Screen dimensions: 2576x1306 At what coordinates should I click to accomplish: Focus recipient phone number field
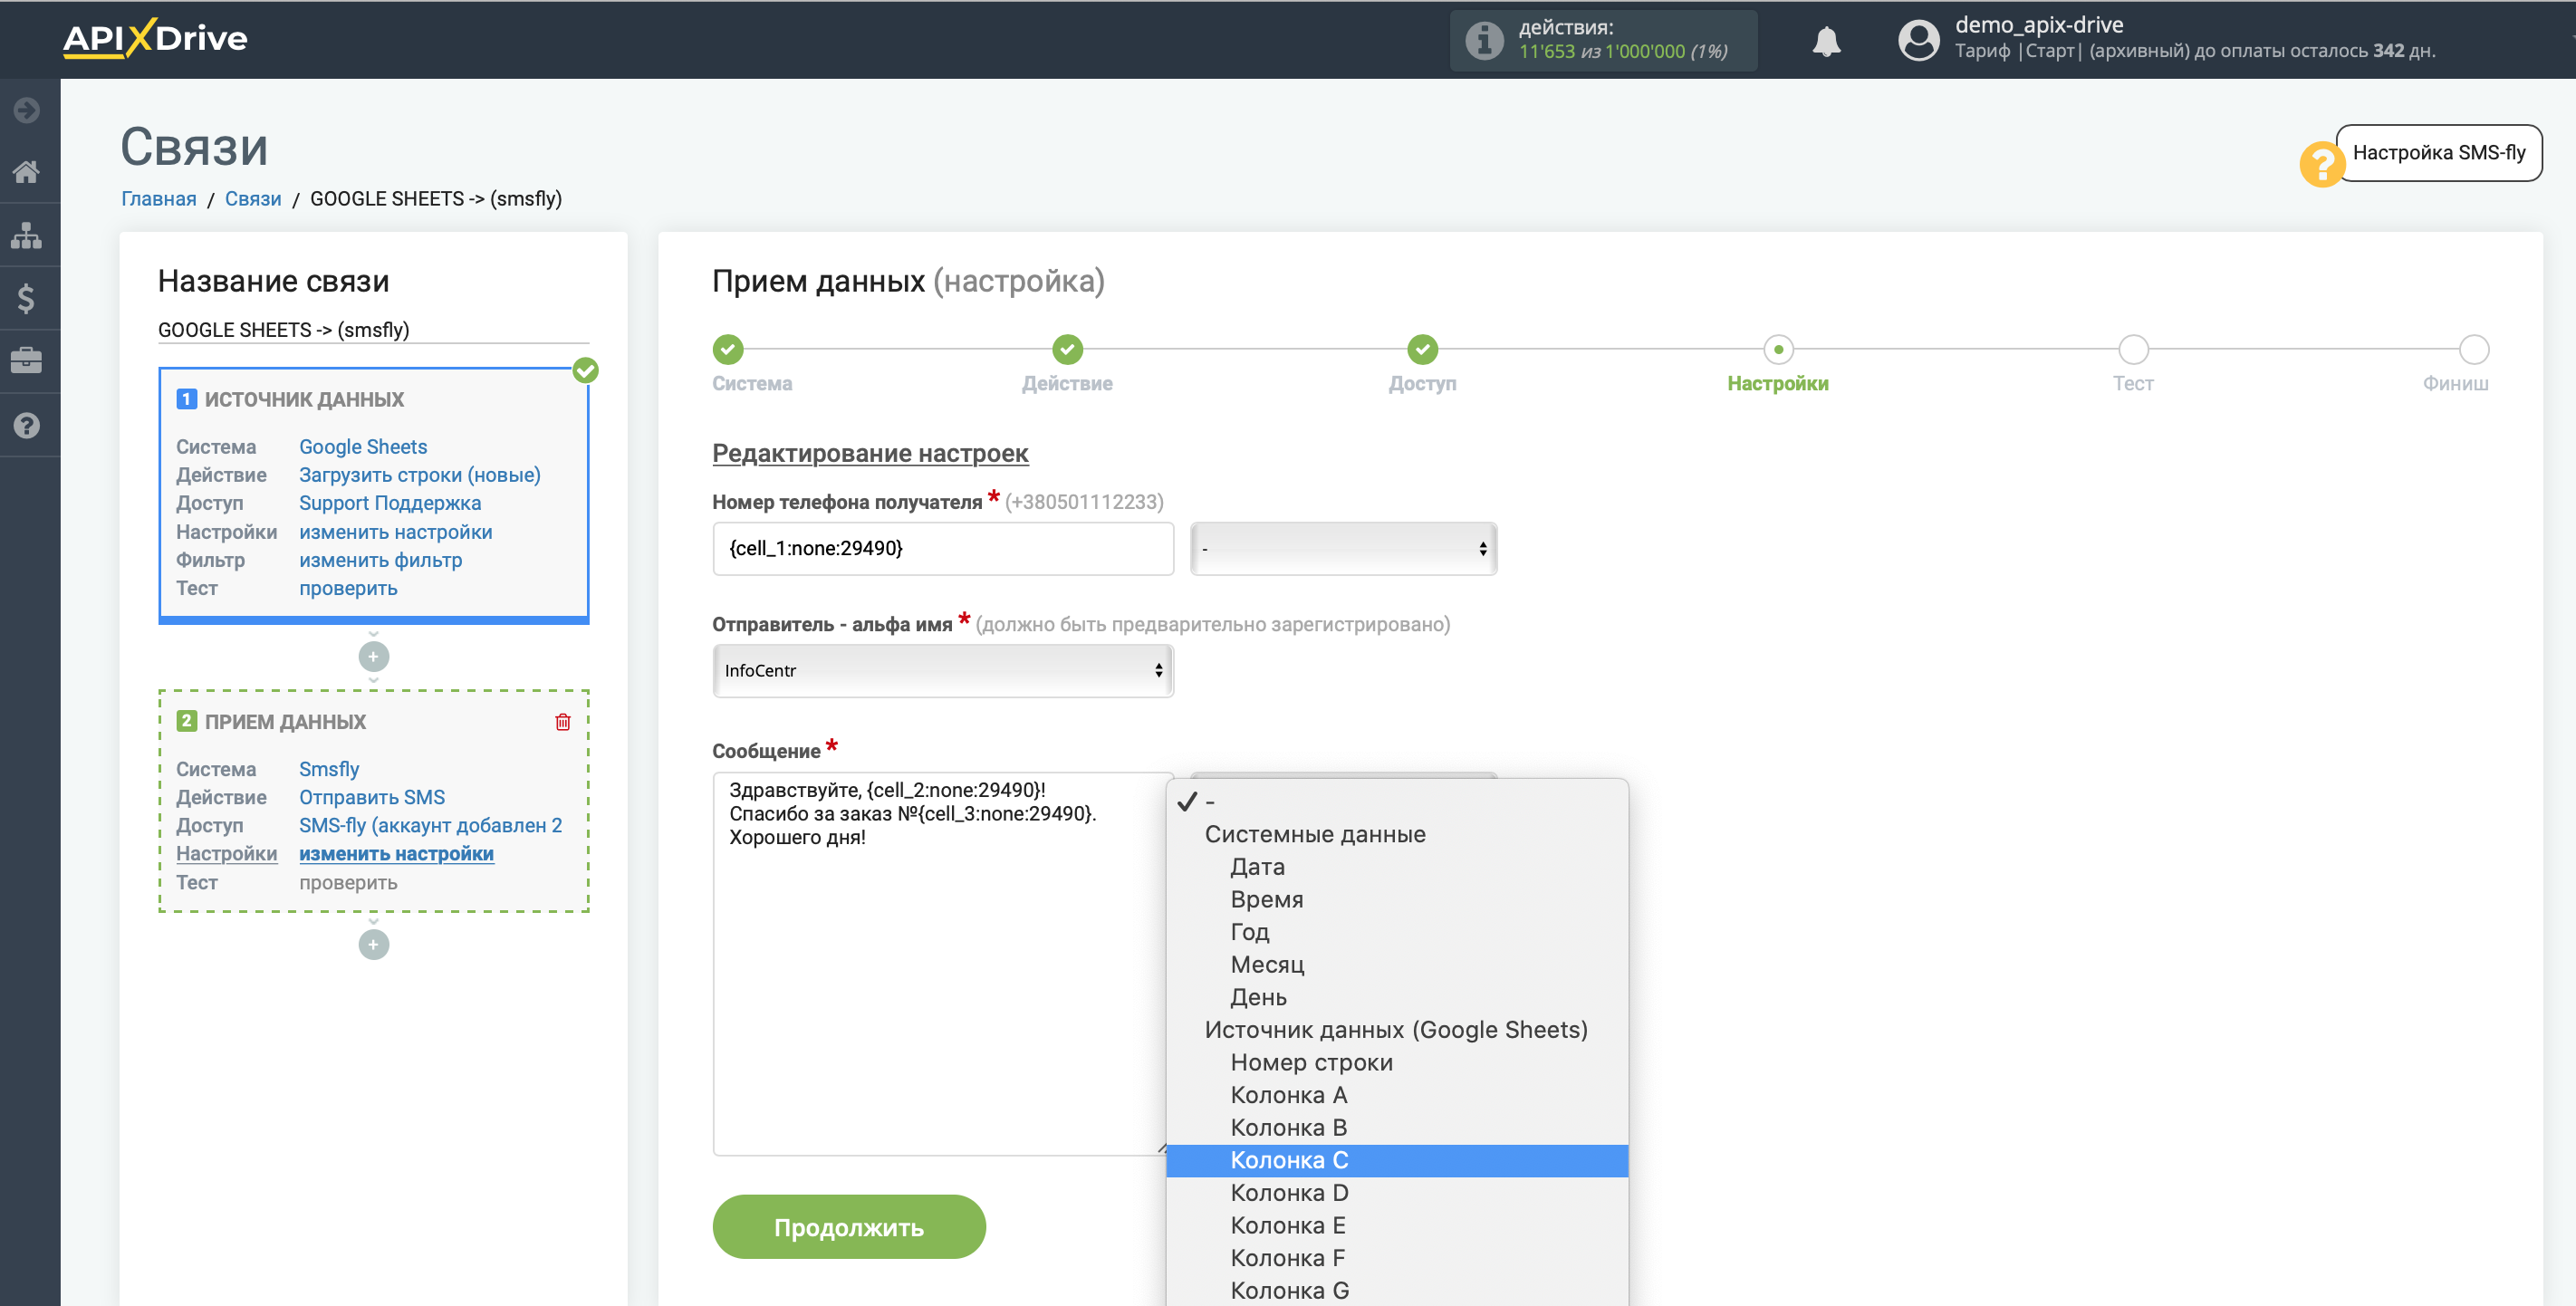coord(942,548)
